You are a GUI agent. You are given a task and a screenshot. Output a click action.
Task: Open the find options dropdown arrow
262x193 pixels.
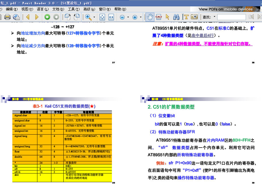pos(214,17)
